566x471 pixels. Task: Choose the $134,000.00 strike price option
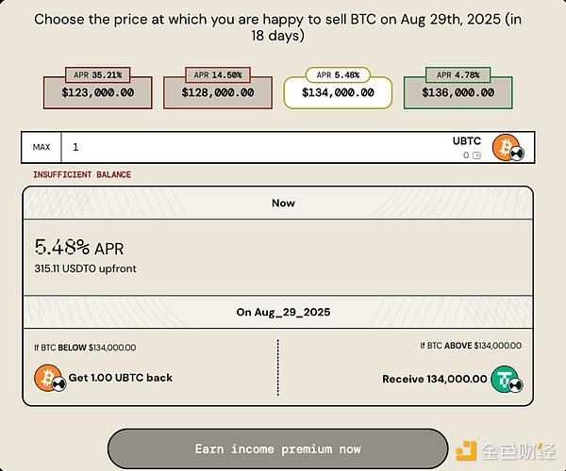[338, 92]
